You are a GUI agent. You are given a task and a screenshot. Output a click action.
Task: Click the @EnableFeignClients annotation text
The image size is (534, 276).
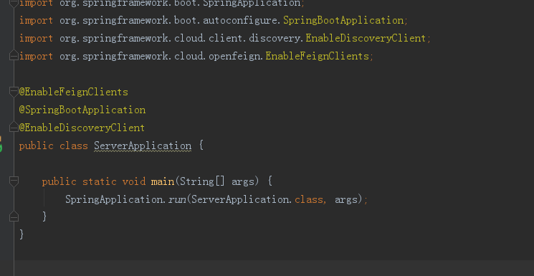(74, 92)
